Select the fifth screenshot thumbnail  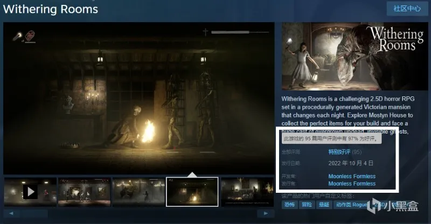tap(247, 192)
